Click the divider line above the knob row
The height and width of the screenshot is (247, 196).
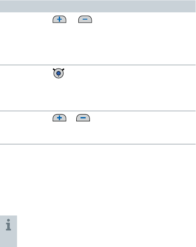98,65
